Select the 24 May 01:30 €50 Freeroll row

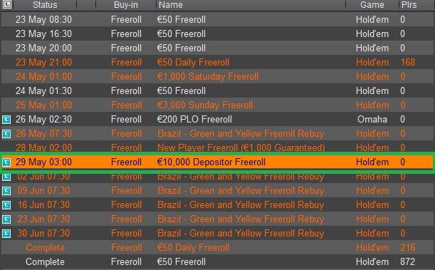(x=218, y=90)
